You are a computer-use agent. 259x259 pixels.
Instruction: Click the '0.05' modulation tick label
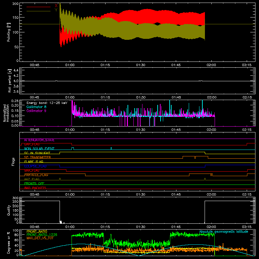point(15,121)
